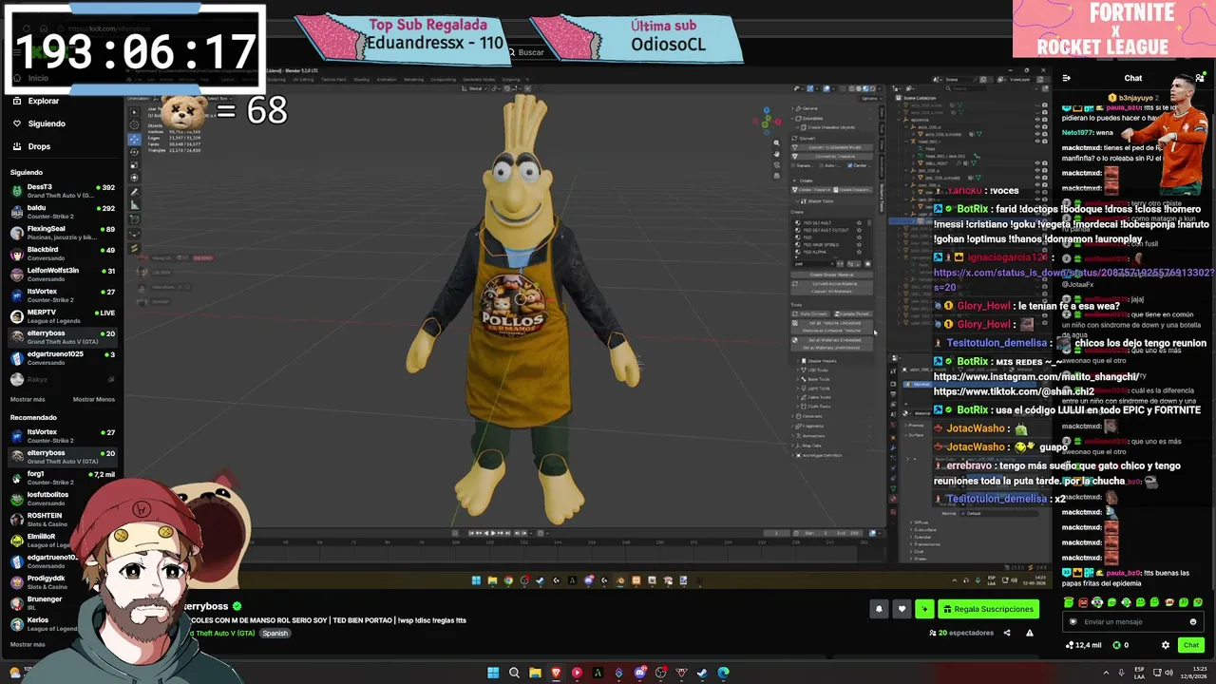
Task: Open Steam from the taskbar
Action: [x=702, y=673]
